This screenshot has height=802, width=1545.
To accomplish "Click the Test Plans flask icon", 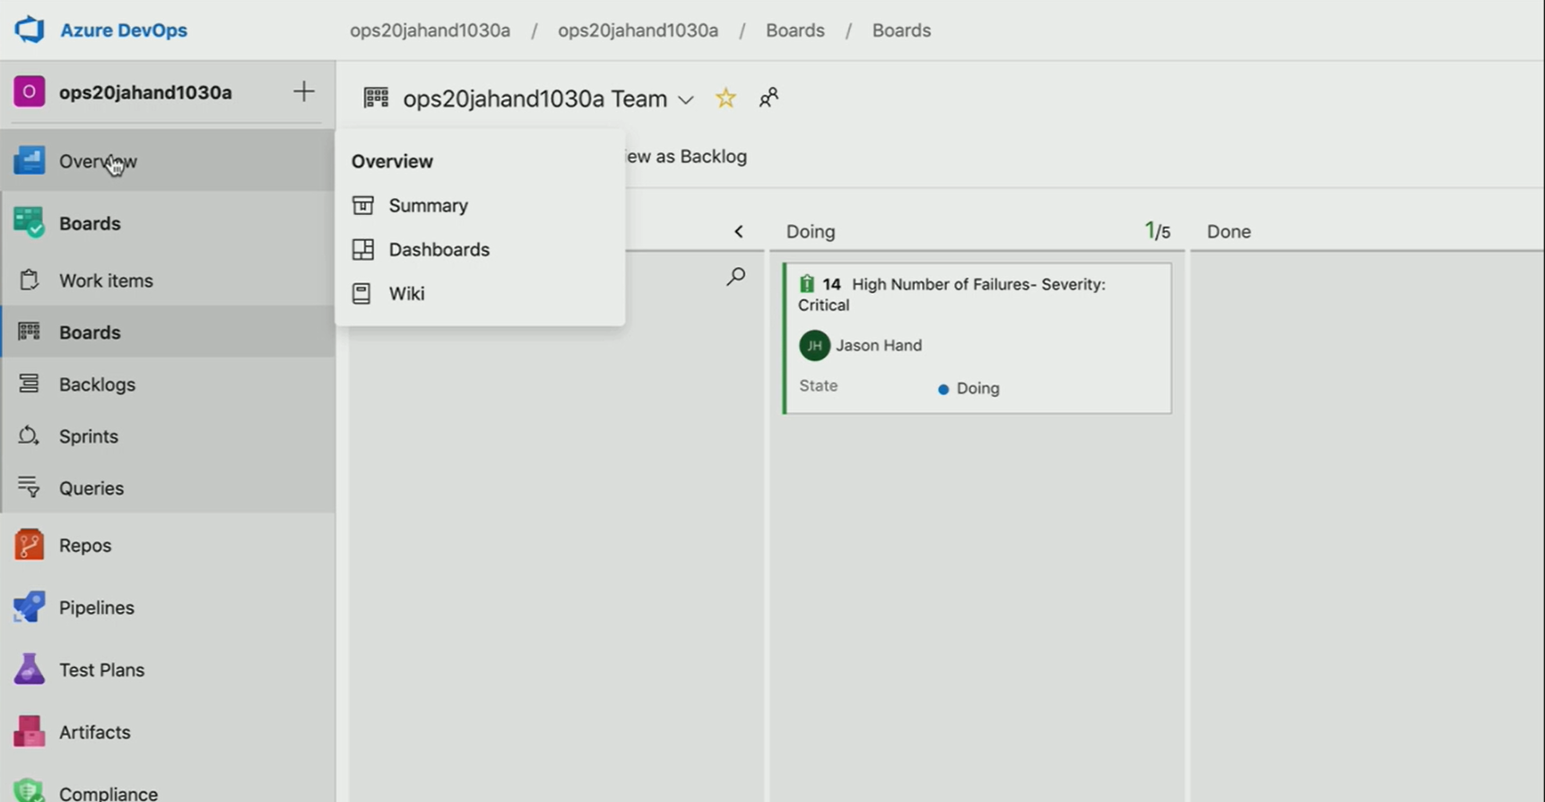I will pos(29,668).
